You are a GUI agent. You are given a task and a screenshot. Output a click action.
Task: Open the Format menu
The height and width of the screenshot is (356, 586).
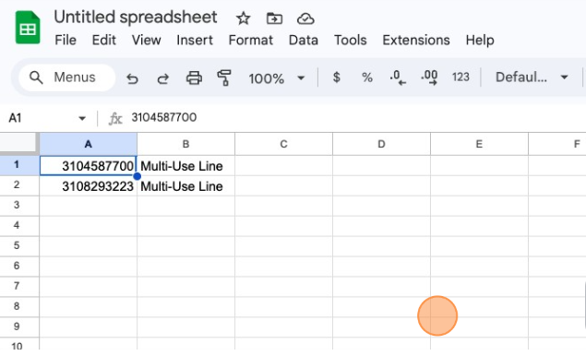pos(251,40)
